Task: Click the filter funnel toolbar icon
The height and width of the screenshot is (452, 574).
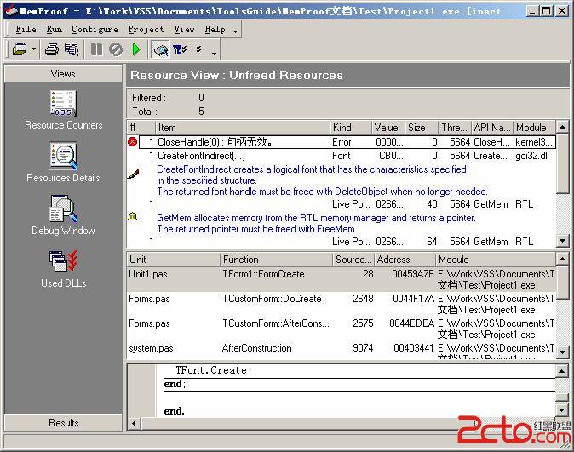Action: [180, 49]
